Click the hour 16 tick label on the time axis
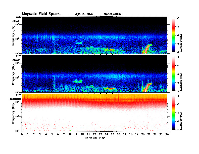The width and height of the screenshot is (199, 154). click(119, 134)
